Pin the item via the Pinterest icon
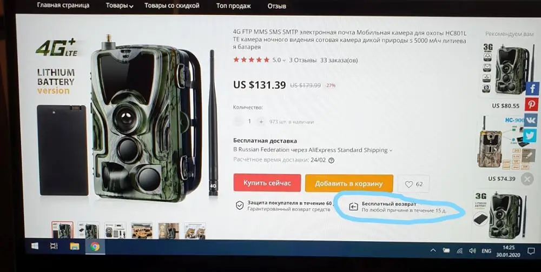 (532, 104)
